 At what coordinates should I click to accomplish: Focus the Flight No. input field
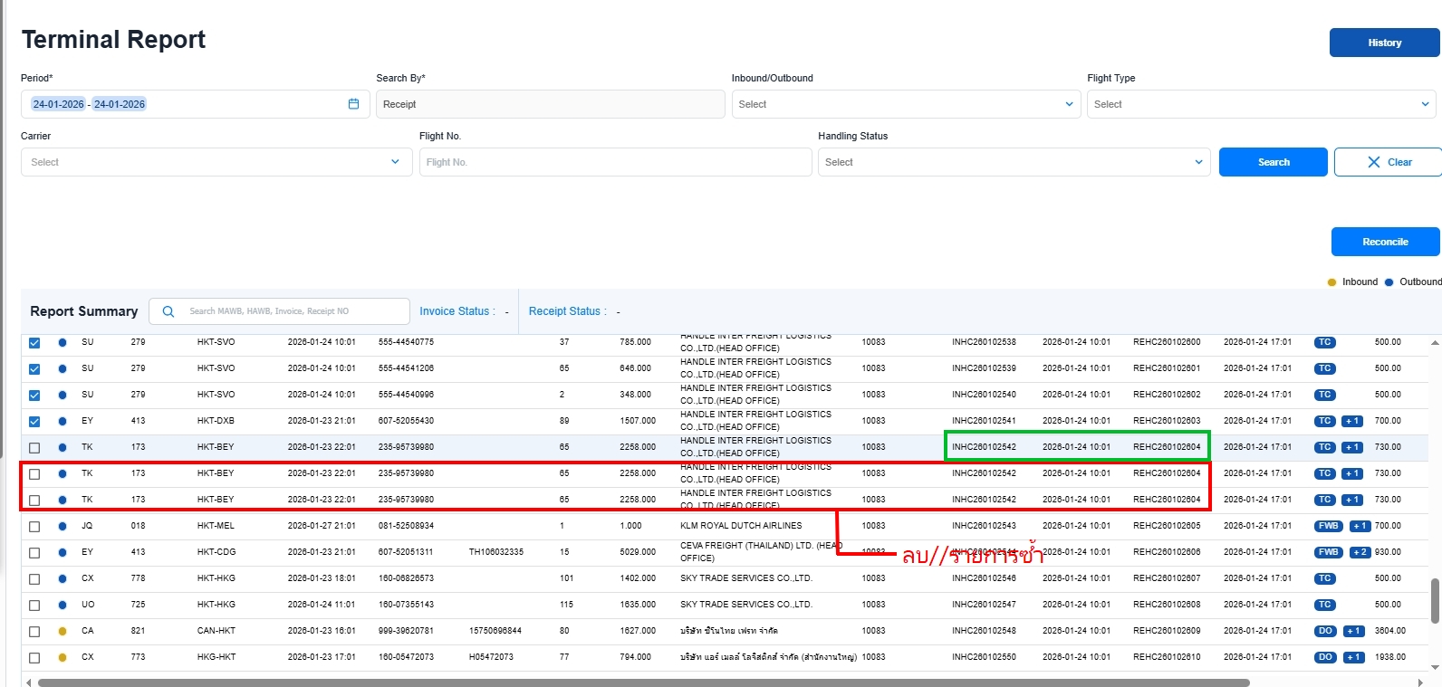tap(615, 162)
